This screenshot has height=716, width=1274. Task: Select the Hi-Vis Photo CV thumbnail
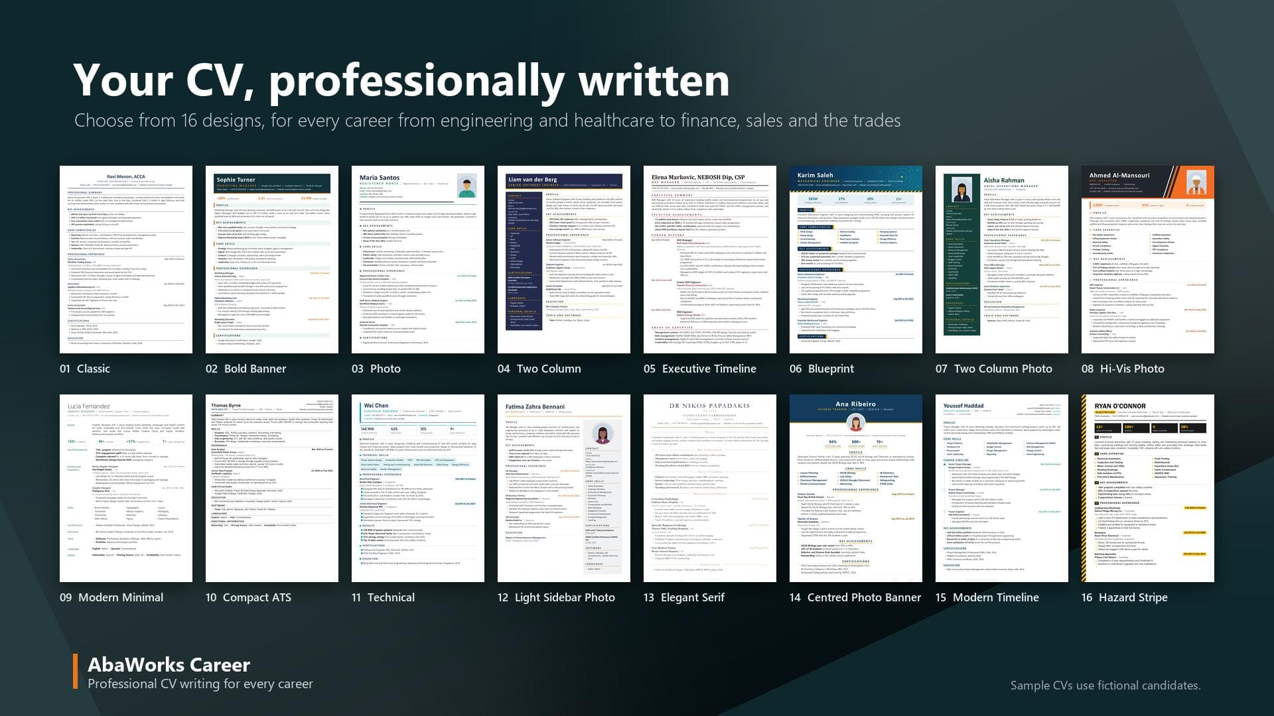tap(1148, 259)
